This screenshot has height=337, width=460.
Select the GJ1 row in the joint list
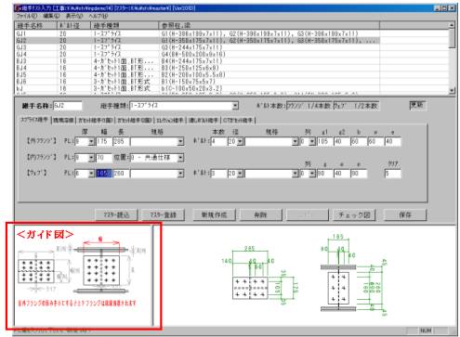click(197, 33)
